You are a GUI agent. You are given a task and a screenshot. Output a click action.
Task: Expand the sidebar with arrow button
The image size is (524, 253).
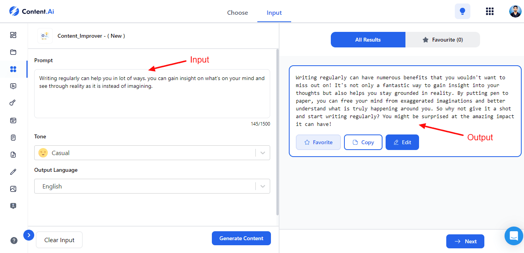(x=29, y=235)
